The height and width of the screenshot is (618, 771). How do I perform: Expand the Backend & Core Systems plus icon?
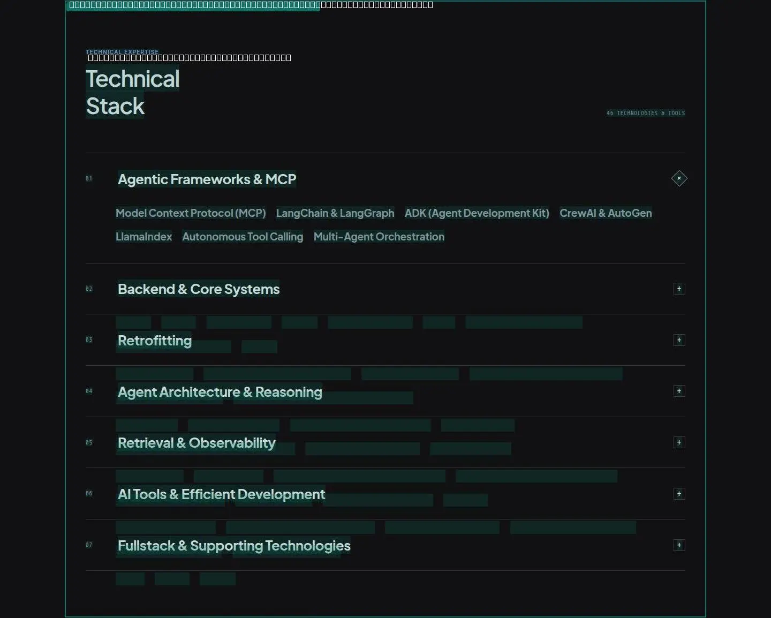coord(679,289)
